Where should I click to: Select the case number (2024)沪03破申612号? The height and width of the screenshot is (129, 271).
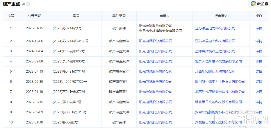(69, 51)
